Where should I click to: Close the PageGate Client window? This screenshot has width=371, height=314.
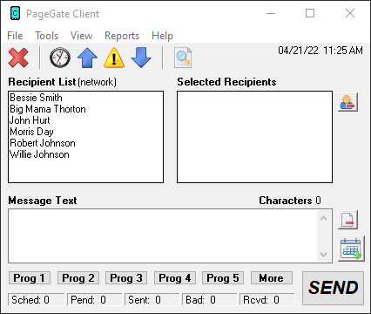(350, 13)
